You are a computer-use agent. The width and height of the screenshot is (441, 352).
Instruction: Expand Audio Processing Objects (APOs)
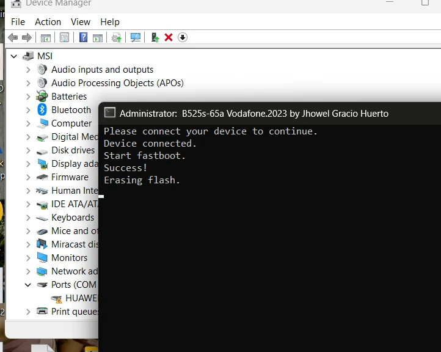point(28,83)
